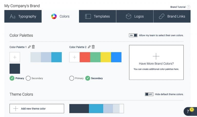Image resolution: width=197 pixels, height=117 pixels.
Task: Open the Brand Links tab
Action: [x=172, y=16]
